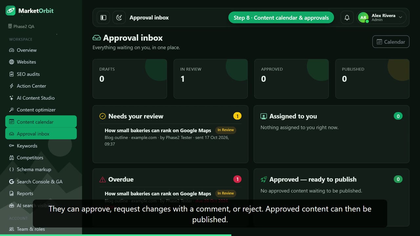Viewport: 420px width, 236px height.
Task: Open bakeries article under Overdue
Action: point(158,194)
